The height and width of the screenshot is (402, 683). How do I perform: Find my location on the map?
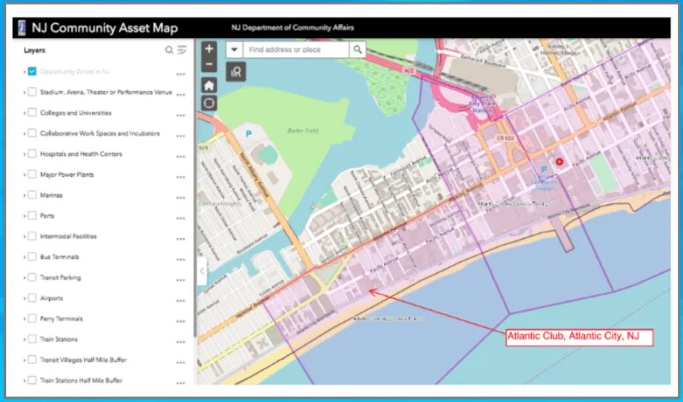pyautogui.click(x=209, y=104)
